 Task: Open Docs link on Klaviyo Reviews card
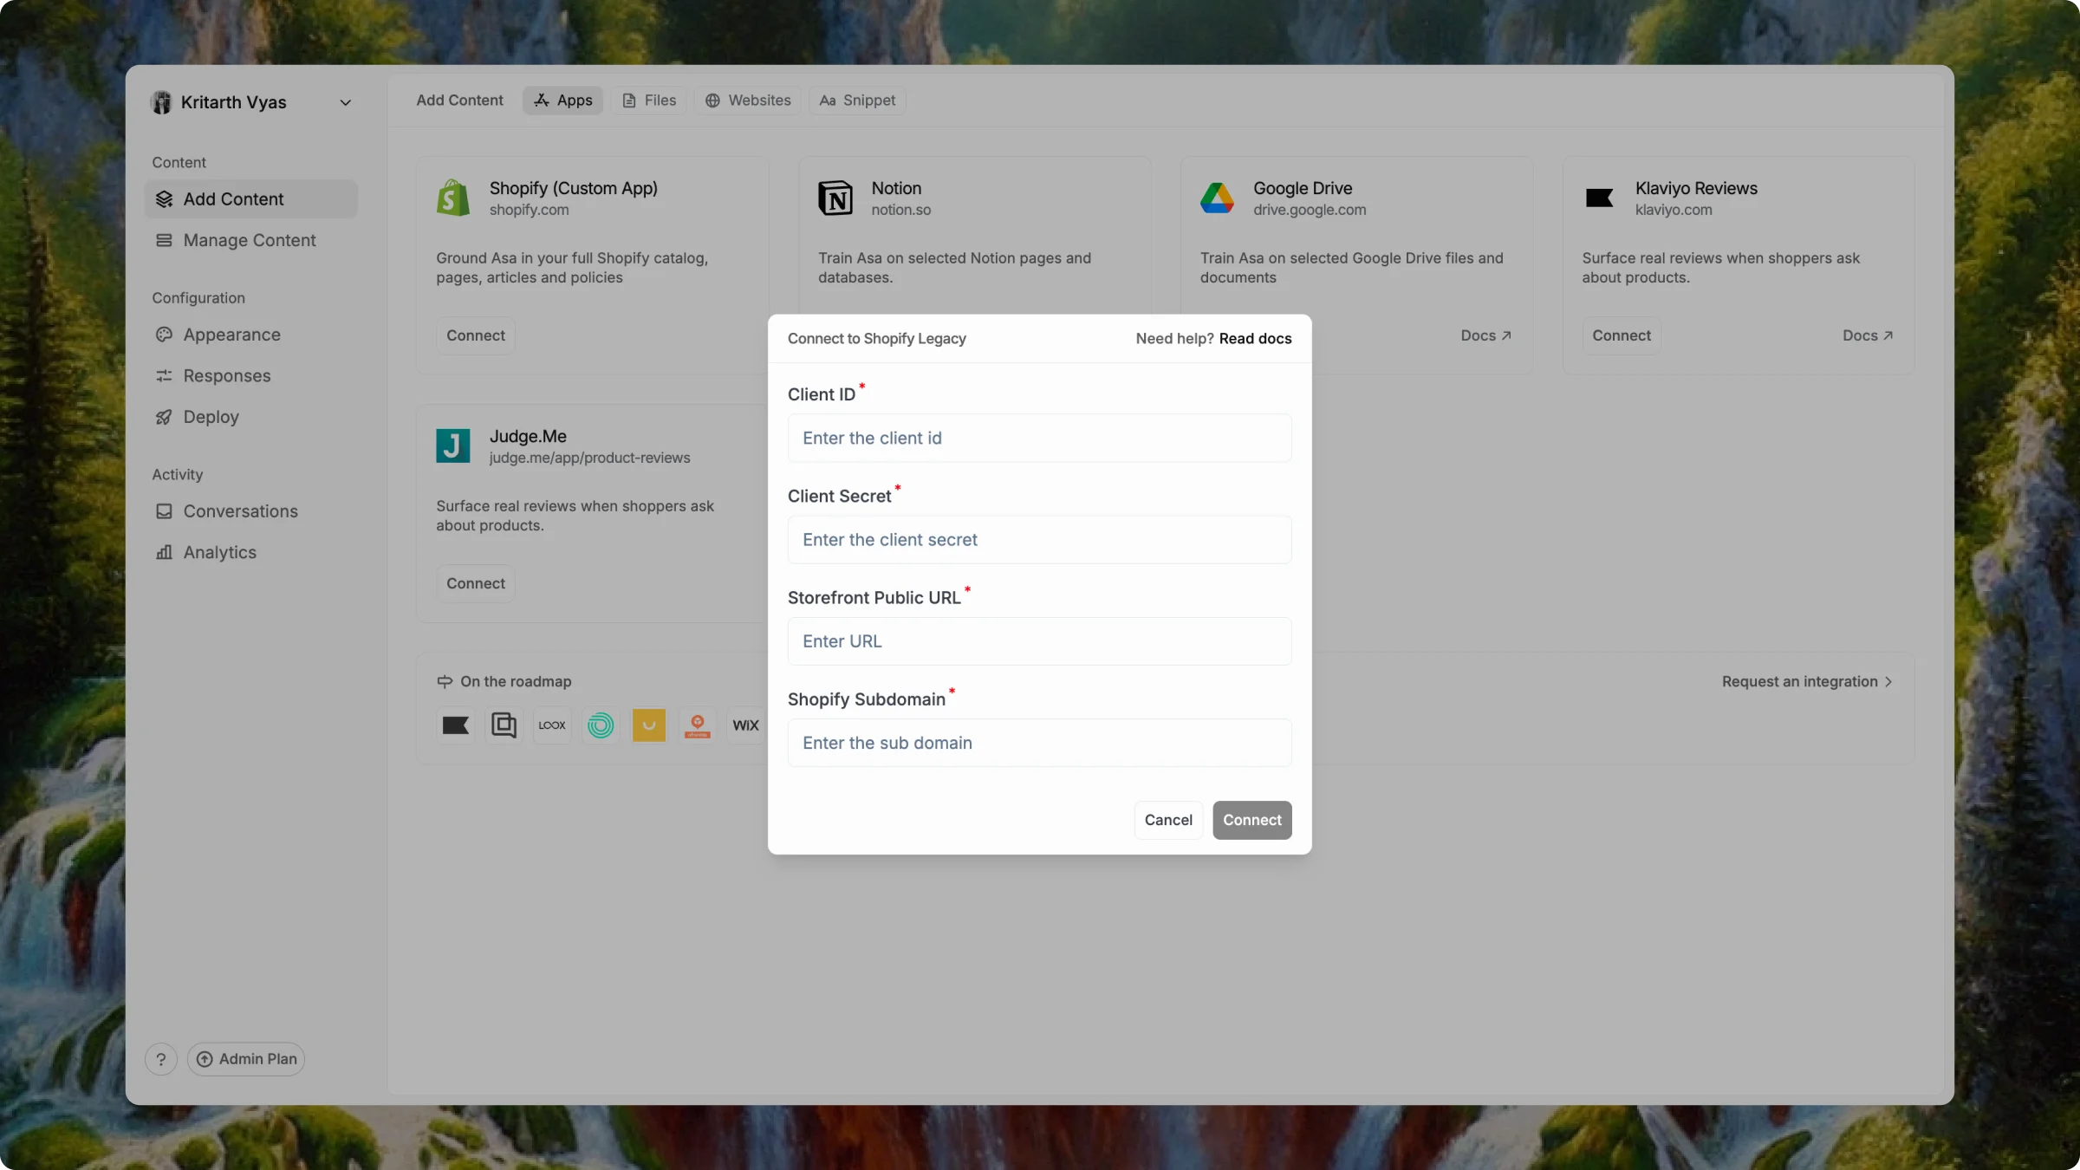pos(1868,335)
